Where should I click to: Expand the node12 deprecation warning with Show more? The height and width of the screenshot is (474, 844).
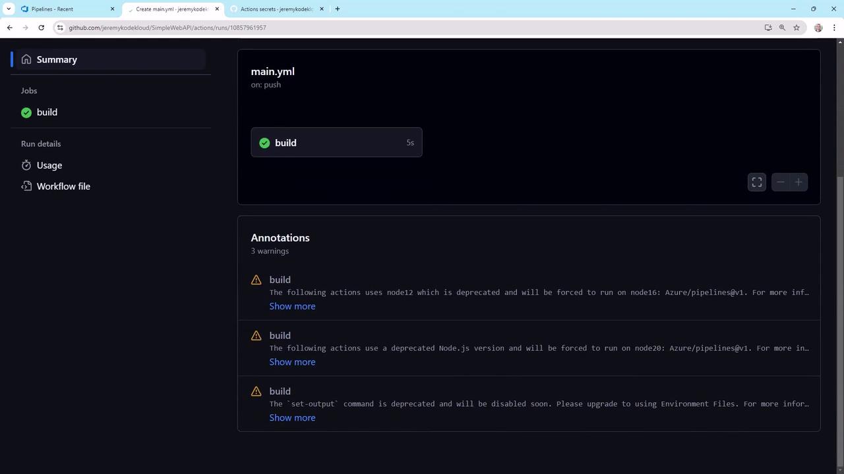292,306
